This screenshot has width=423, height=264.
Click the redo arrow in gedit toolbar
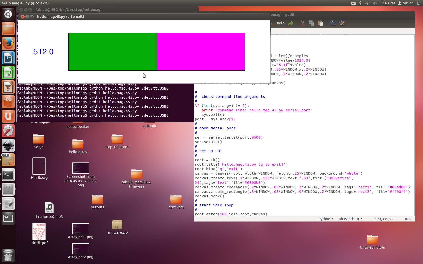point(291,23)
